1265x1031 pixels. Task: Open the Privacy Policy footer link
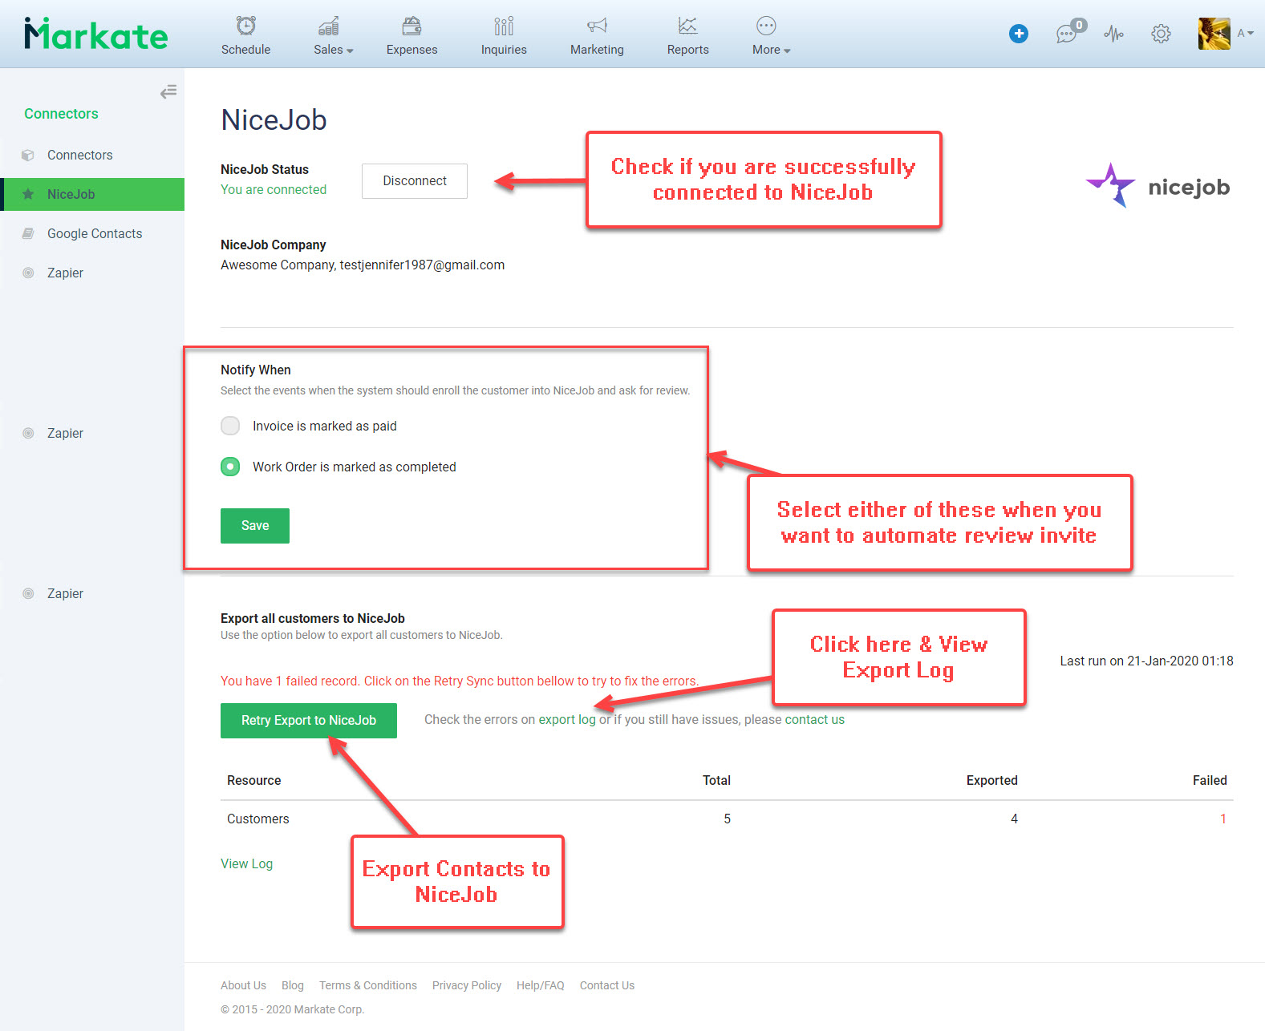tap(467, 985)
